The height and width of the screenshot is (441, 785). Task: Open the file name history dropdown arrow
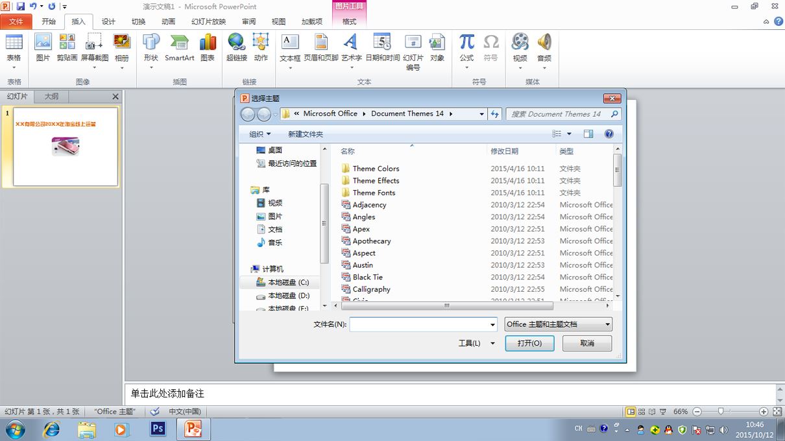click(x=492, y=324)
